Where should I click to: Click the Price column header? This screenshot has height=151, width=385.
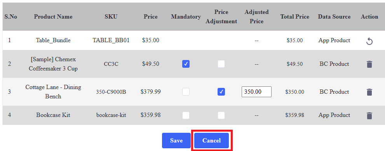[x=151, y=17]
